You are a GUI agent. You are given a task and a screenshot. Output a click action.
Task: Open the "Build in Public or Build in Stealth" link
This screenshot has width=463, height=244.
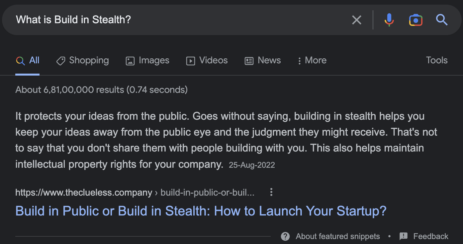[201, 211]
